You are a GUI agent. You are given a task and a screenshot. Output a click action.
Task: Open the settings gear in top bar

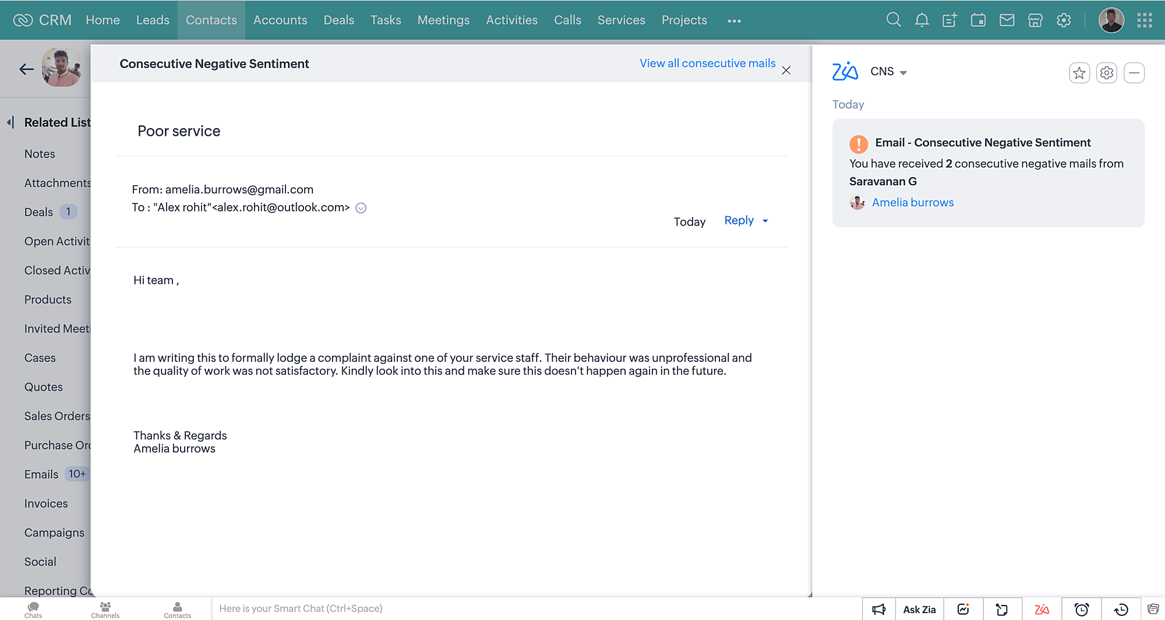(1064, 20)
